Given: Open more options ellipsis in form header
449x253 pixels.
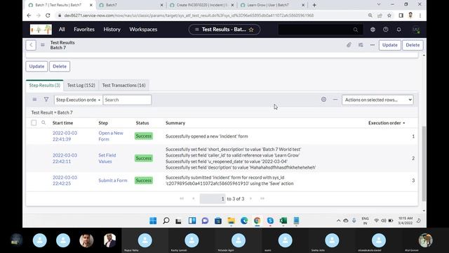Looking at the screenshot, I should [x=373, y=45].
